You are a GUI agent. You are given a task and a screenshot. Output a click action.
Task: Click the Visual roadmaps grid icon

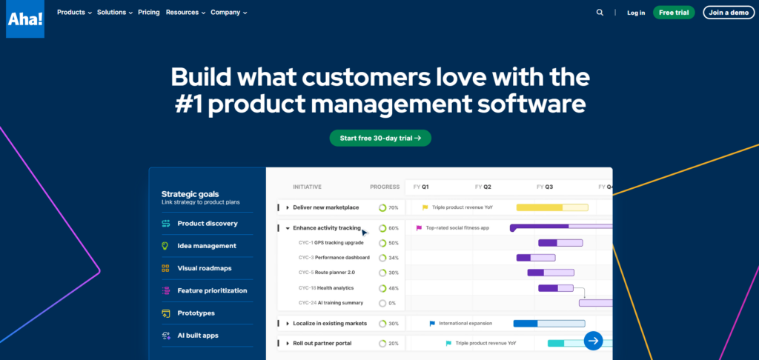pyautogui.click(x=165, y=268)
